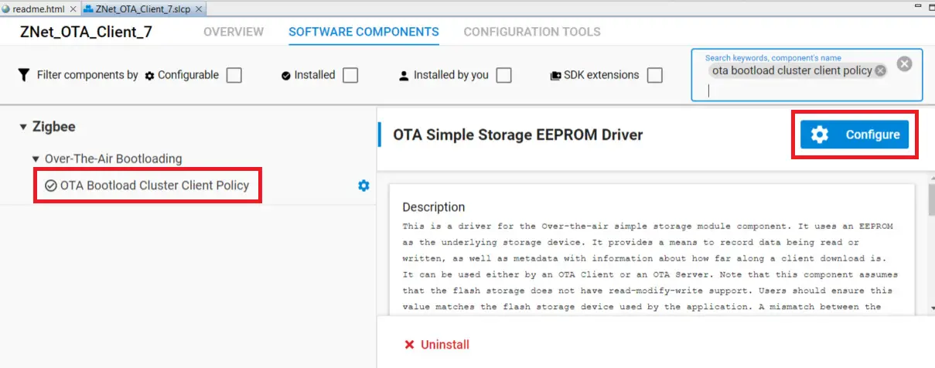Clear the search field with the X icon
The height and width of the screenshot is (368, 935).
[904, 64]
